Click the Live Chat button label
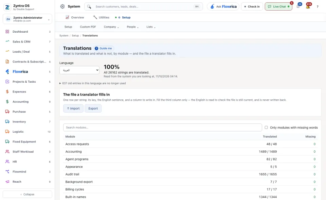 tap(279, 6)
